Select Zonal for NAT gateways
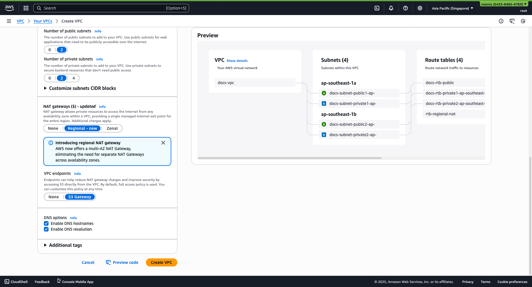532x287 pixels. click(112, 128)
